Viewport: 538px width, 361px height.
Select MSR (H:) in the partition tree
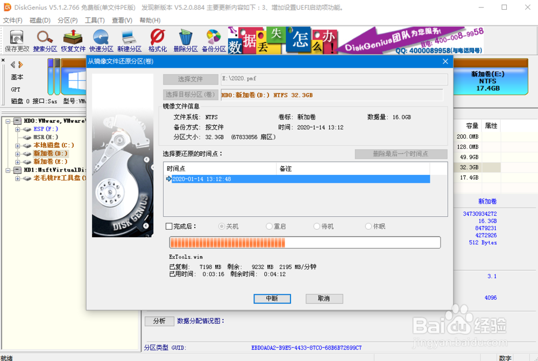[46, 137]
